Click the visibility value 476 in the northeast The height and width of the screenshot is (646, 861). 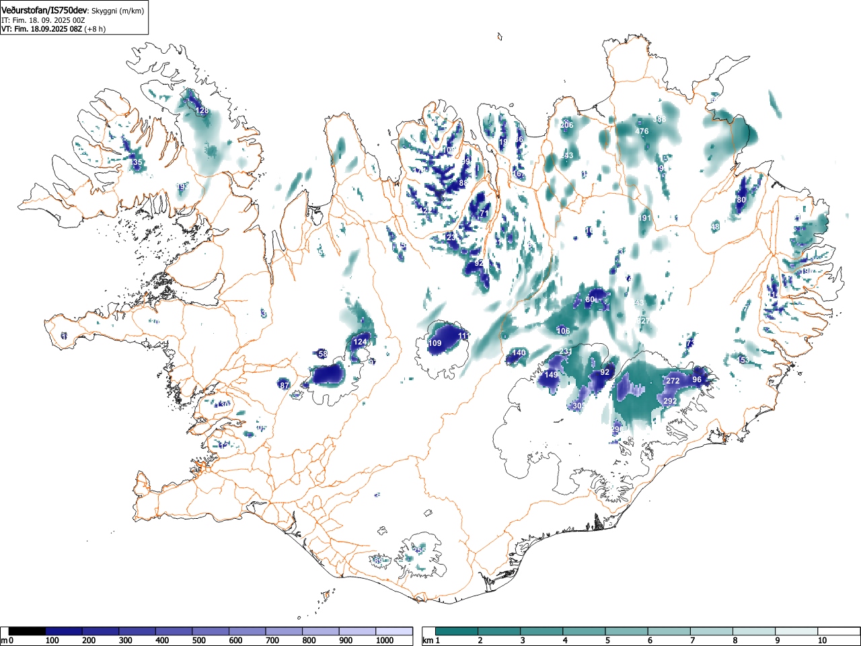642,131
